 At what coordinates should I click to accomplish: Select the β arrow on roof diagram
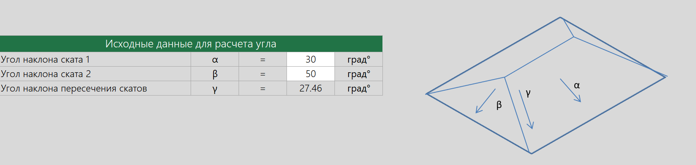pyautogui.click(x=486, y=101)
